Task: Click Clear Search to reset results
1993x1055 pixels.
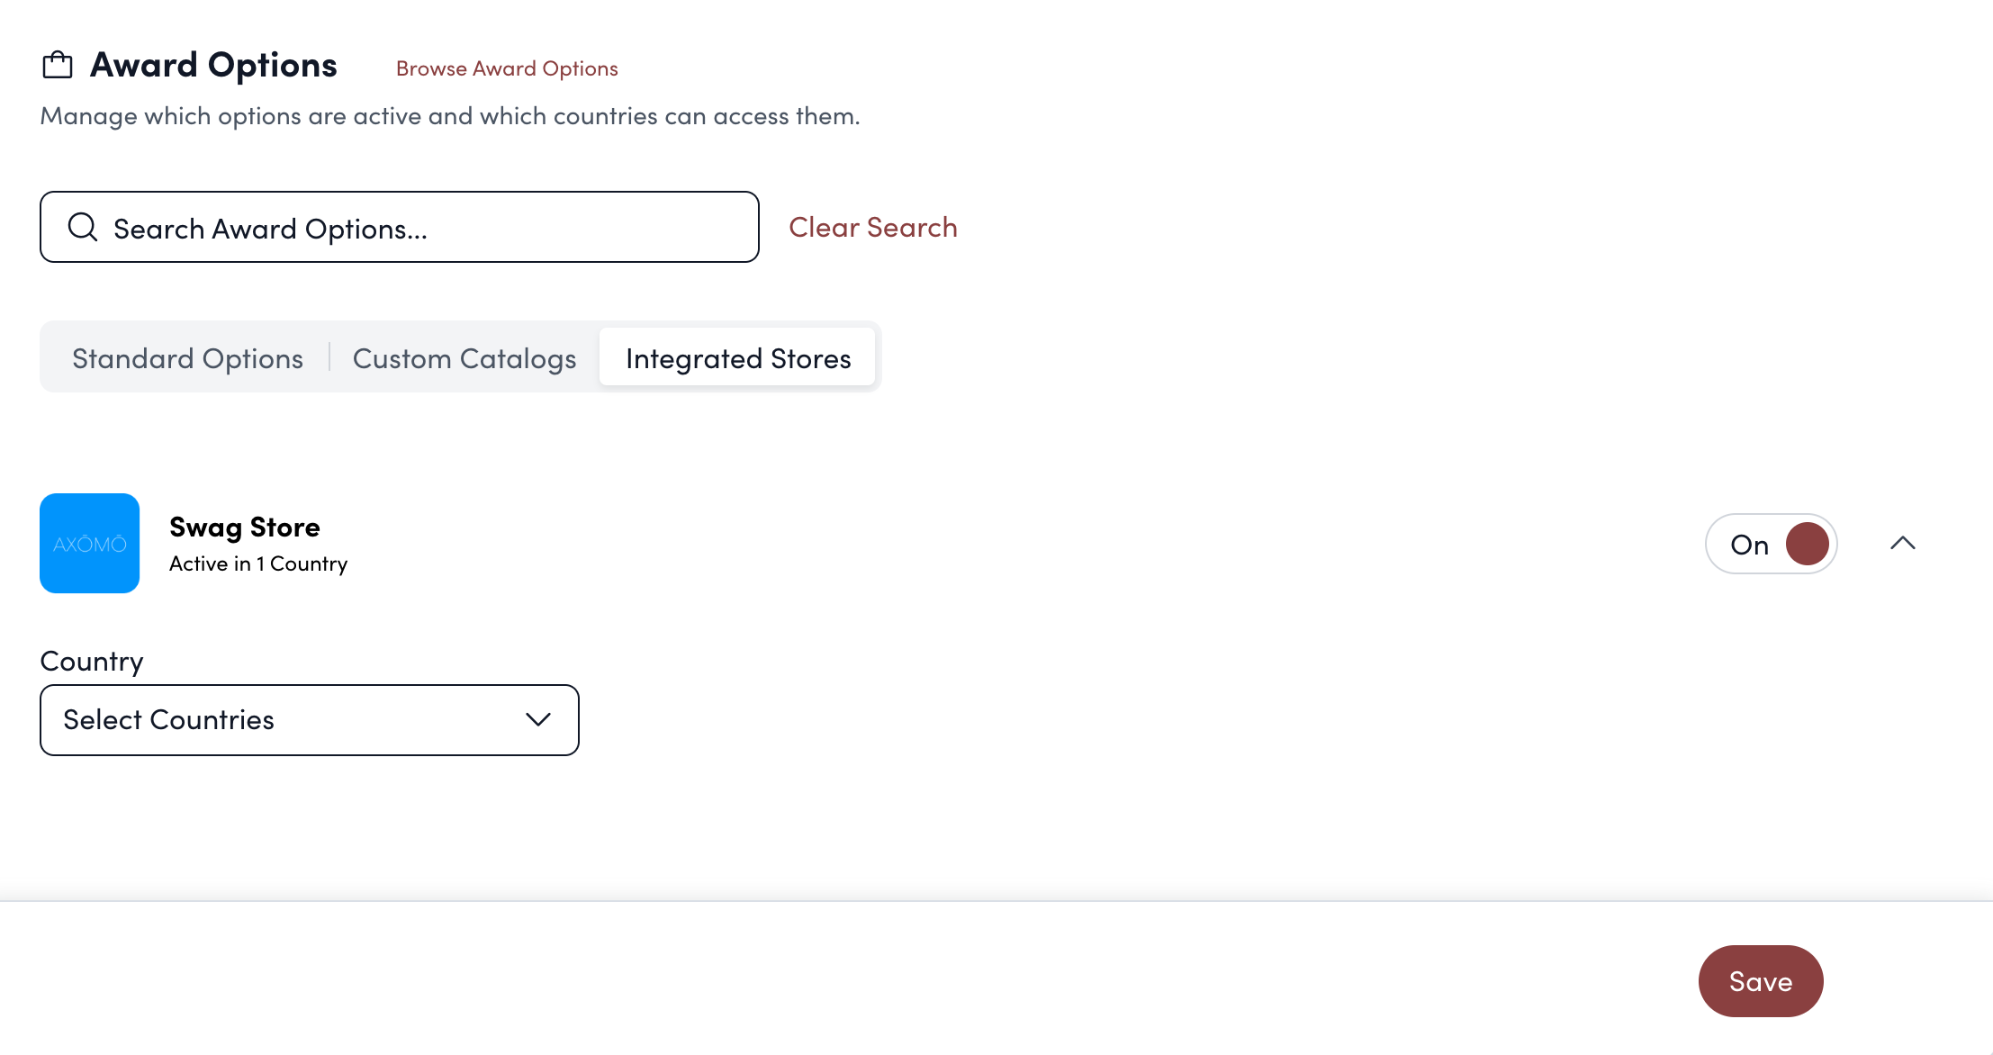Action: (x=873, y=226)
